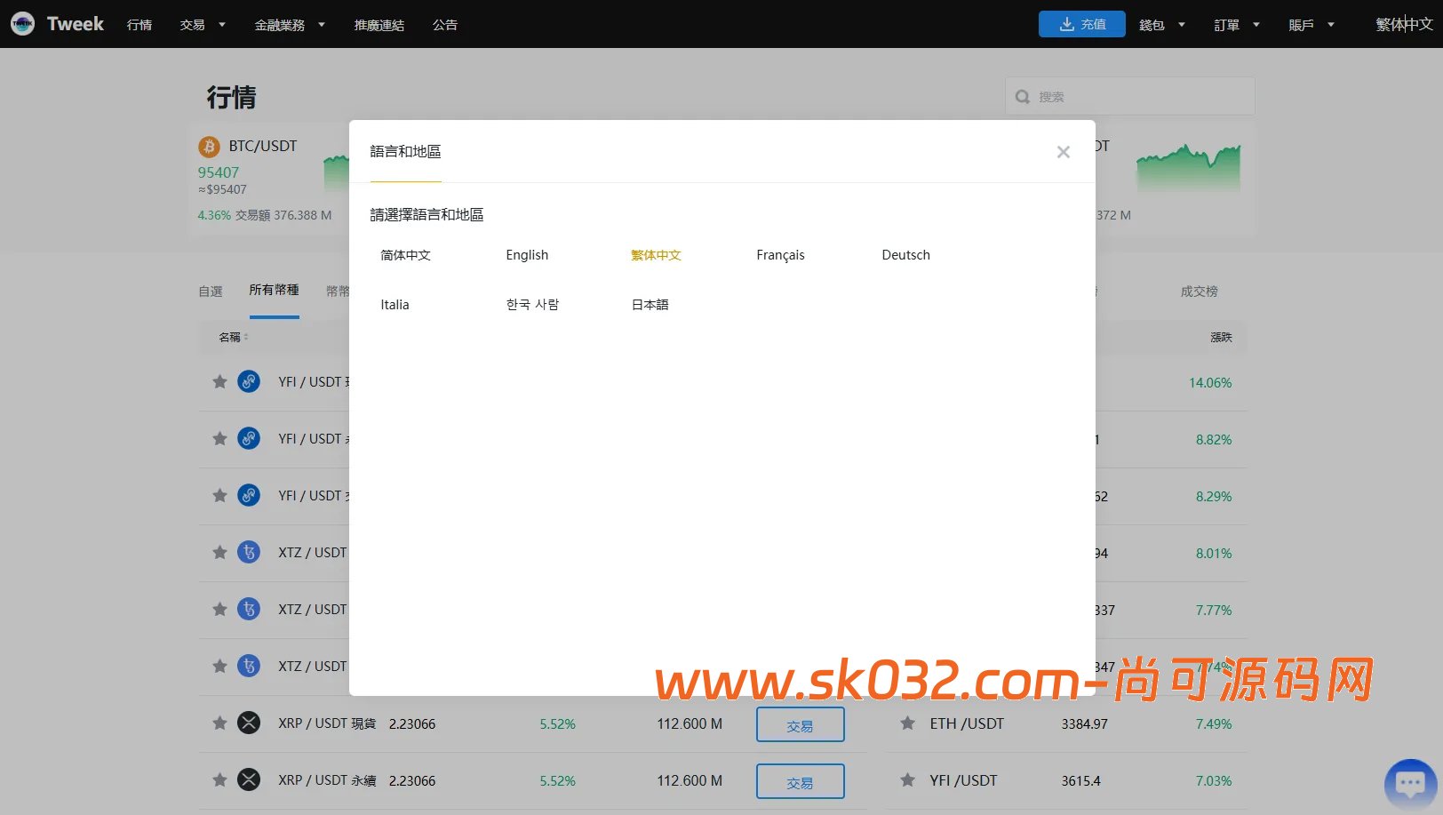The height and width of the screenshot is (815, 1443).
Task: Click 交易 button on XRP/USDT 現貨 row
Action: coord(800,723)
